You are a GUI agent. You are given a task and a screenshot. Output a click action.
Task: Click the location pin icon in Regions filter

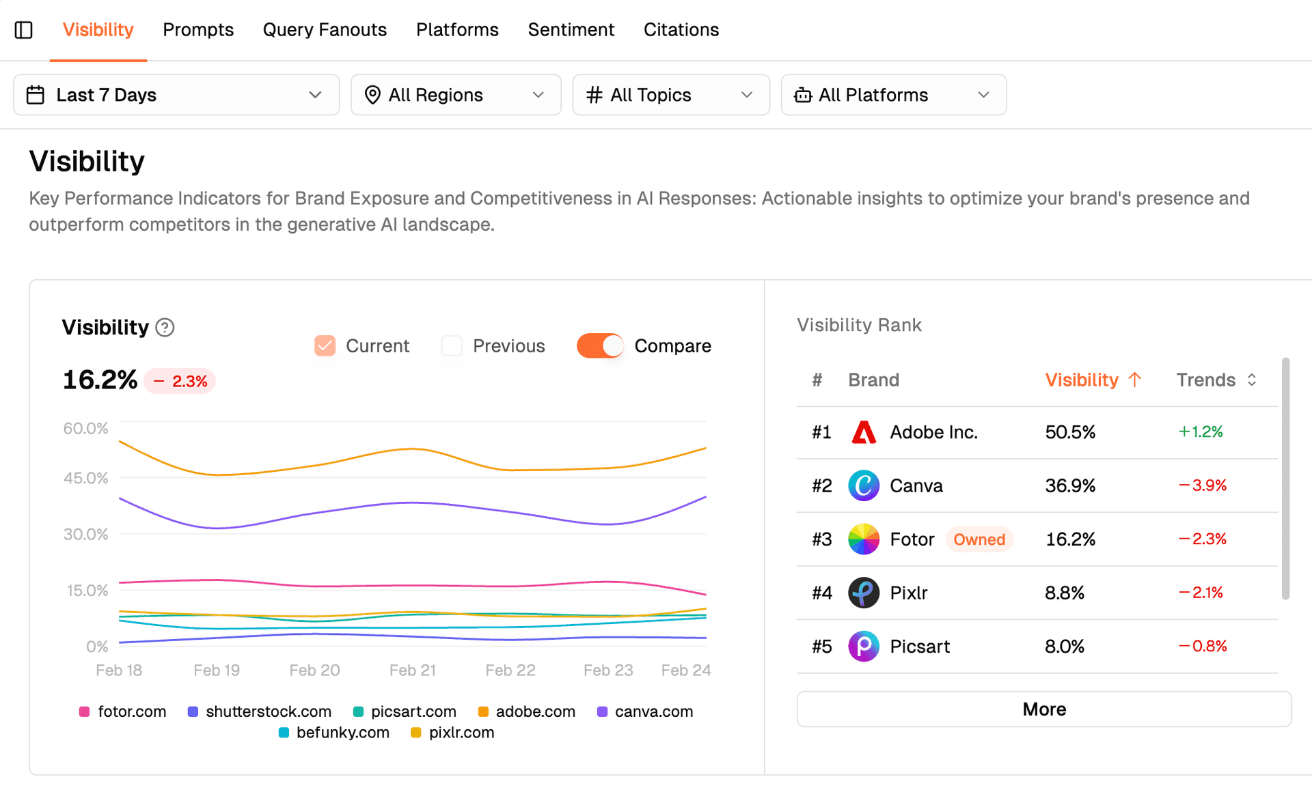click(372, 95)
